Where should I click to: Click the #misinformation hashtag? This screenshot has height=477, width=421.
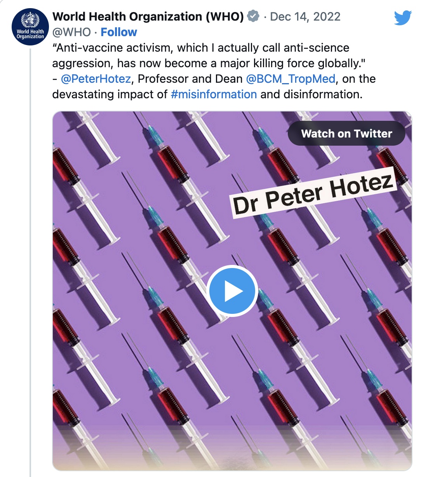214,94
